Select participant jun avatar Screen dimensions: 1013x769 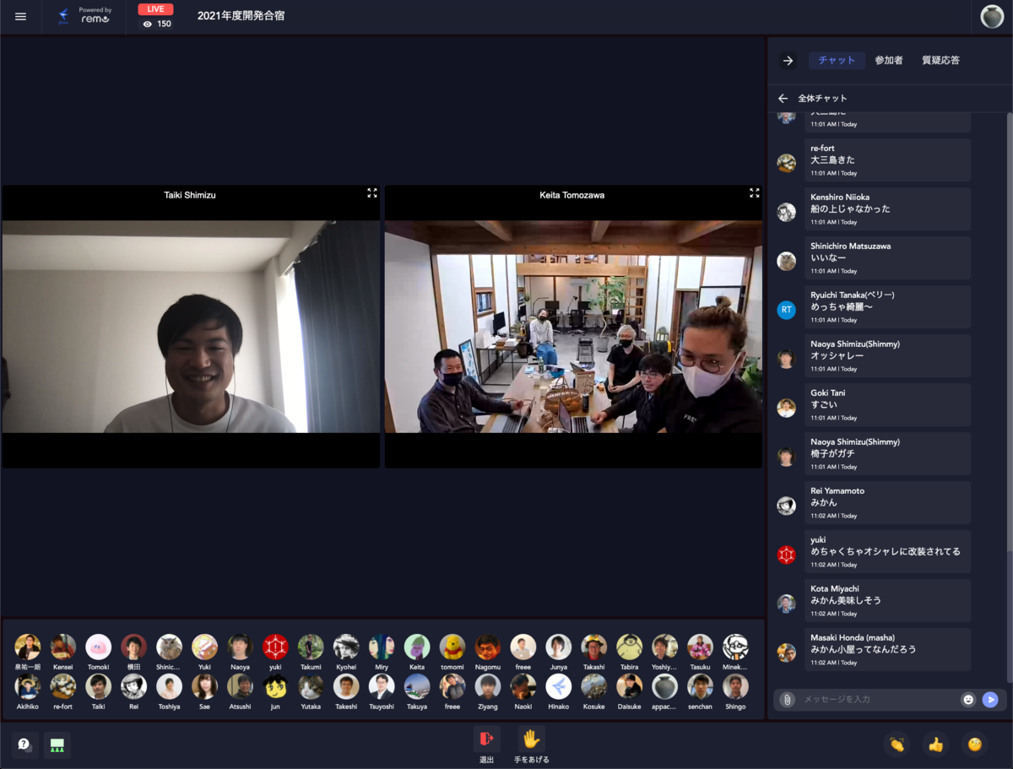(x=275, y=686)
